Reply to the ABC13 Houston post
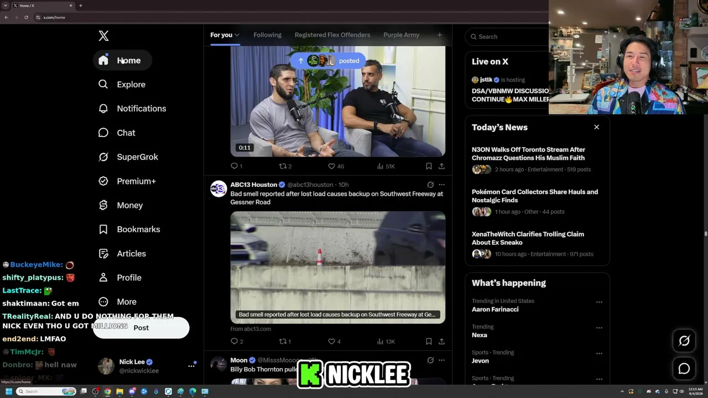This screenshot has height=398, width=708. click(237, 341)
